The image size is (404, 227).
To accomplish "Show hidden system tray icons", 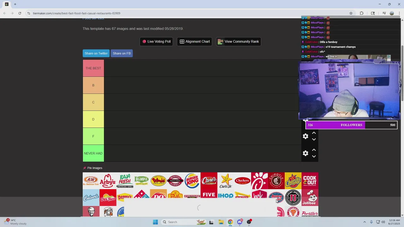I will [365, 222].
